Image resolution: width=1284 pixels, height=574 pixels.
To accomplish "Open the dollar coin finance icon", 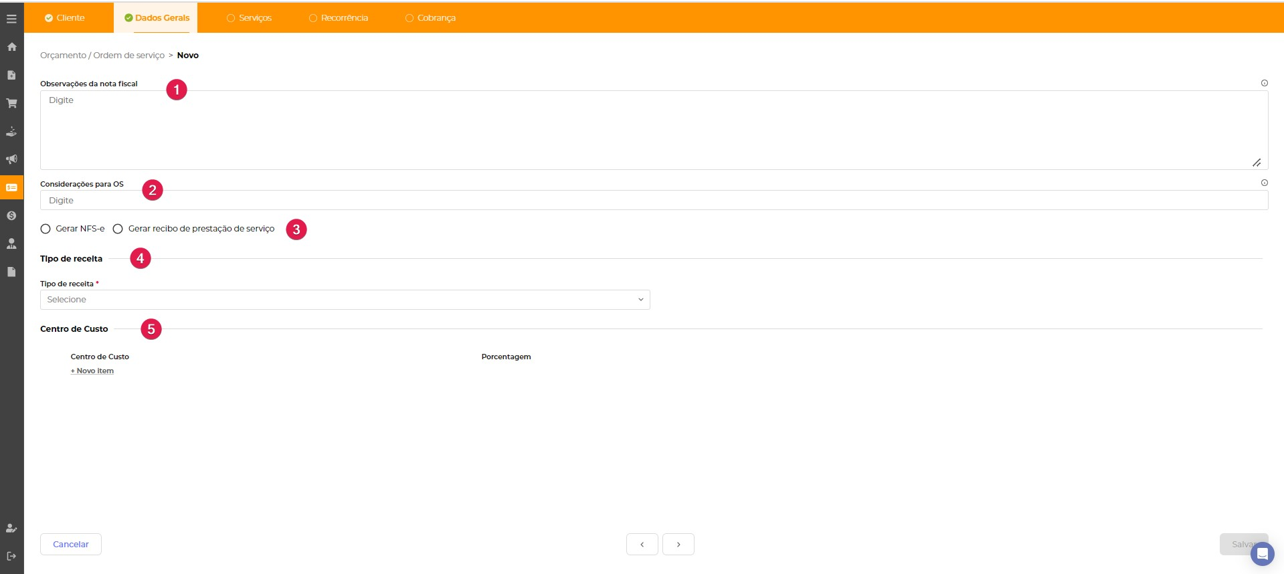I will [11, 215].
